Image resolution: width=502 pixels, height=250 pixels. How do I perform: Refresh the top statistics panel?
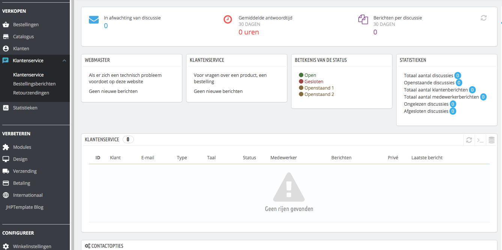pos(484,18)
